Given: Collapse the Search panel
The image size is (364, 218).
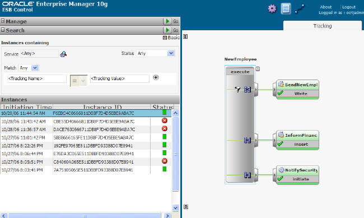Looking at the screenshot, I should point(3,30).
